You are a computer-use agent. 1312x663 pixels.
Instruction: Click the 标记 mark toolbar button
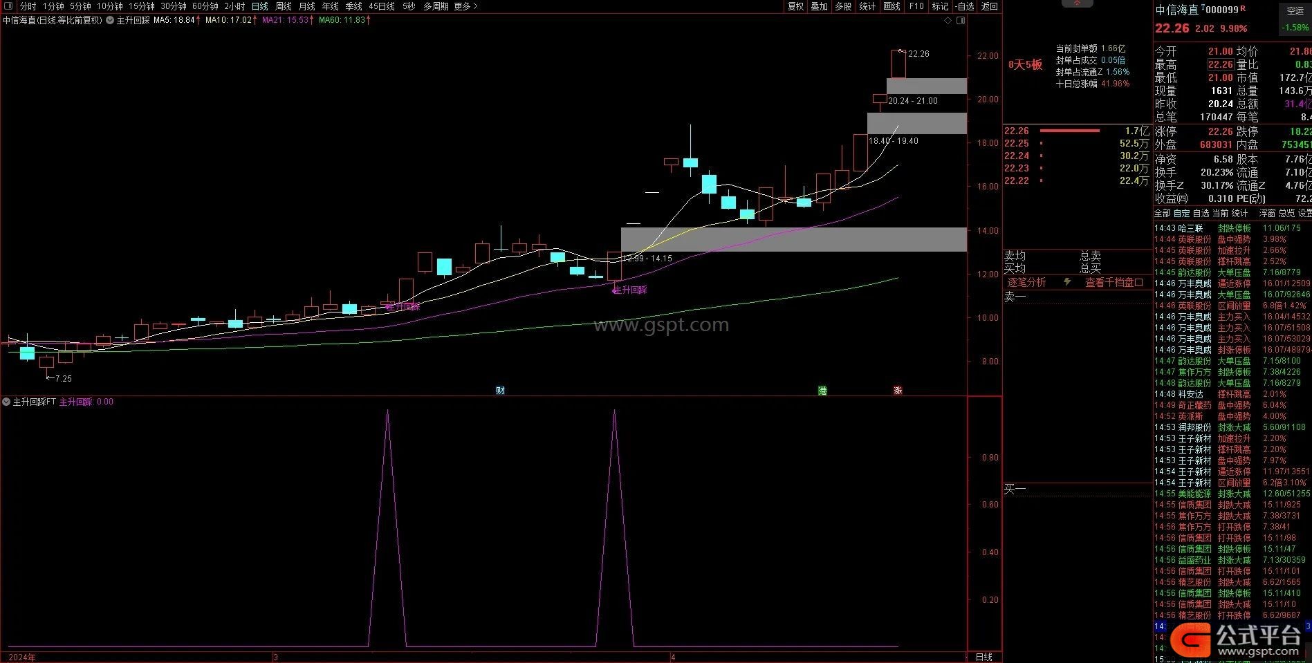[x=940, y=6]
